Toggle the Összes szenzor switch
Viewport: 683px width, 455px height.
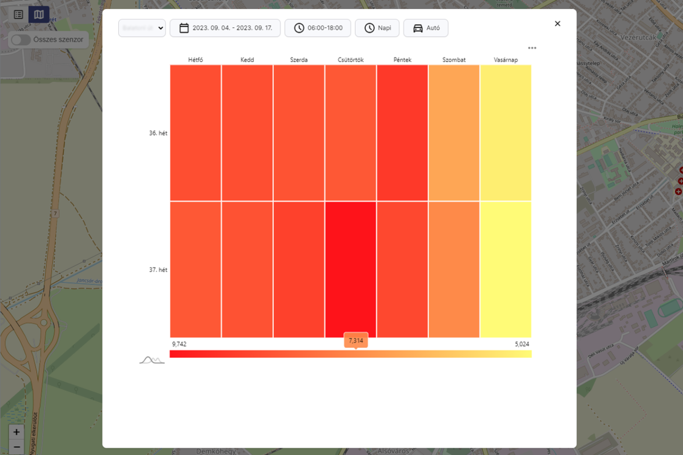pos(21,40)
